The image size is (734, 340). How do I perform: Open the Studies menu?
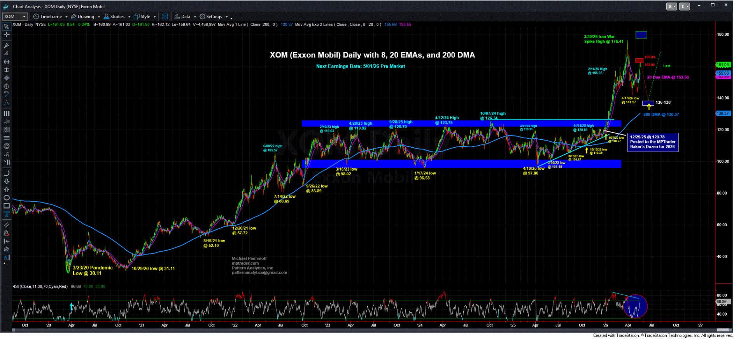tap(114, 17)
